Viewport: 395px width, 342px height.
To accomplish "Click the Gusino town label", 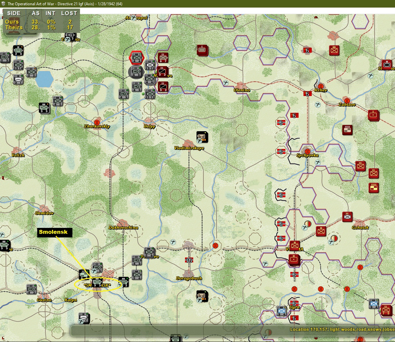I will [x=44, y=300].
